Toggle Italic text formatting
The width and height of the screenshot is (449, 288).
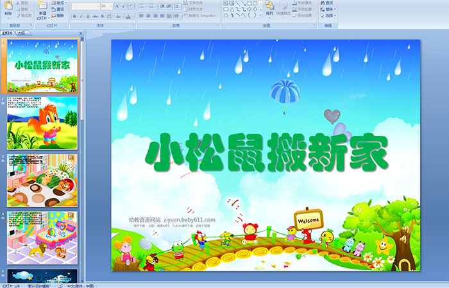pyautogui.click(x=80, y=15)
